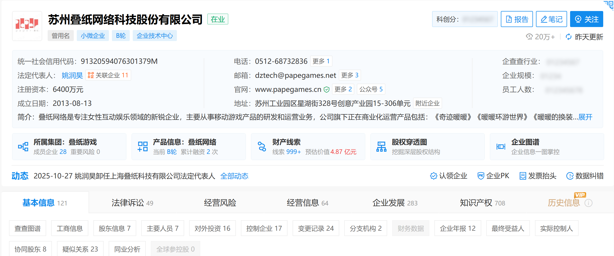Click 认领企业 to claim the company
This screenshot has height=256, width=614.
(449, 176)
